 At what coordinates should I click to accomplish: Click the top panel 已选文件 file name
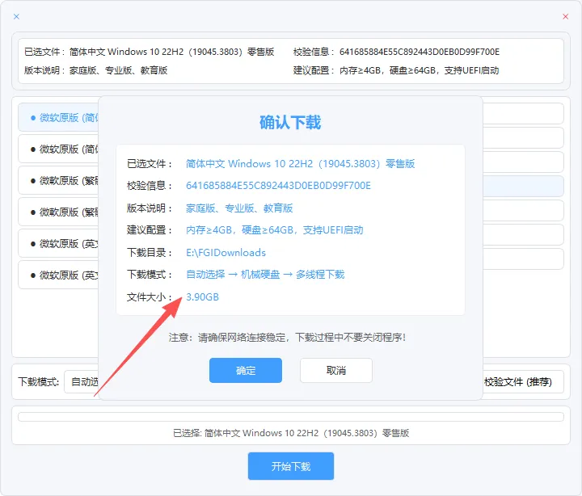pyautogui.click(x=172, y=52)
